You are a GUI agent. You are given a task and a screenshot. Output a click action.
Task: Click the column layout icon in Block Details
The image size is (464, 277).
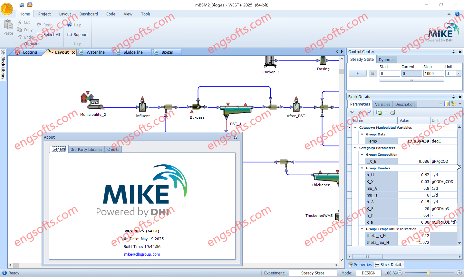(447, 104)
